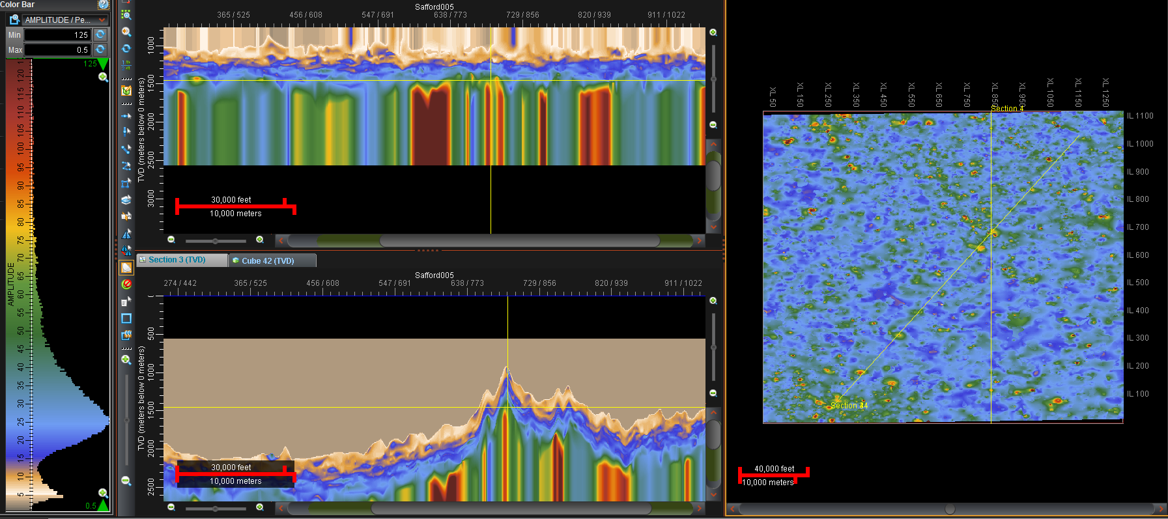Zoom in vertically in top section view

pos(713,32)
